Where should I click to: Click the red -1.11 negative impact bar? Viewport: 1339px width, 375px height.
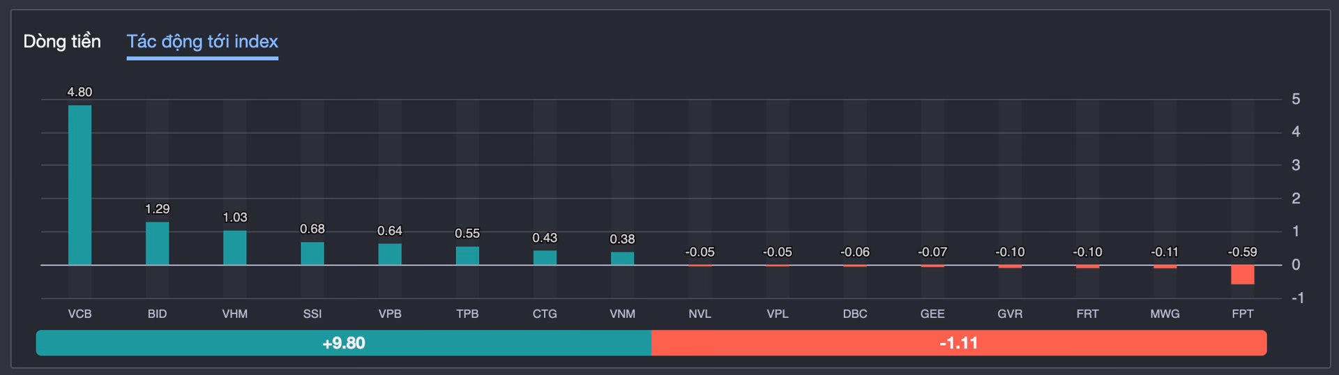point(958,343)
